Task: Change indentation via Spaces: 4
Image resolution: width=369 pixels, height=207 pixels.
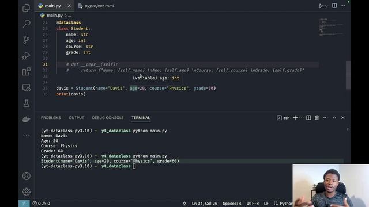Action: pyautogui.click(x=232, y=204)
